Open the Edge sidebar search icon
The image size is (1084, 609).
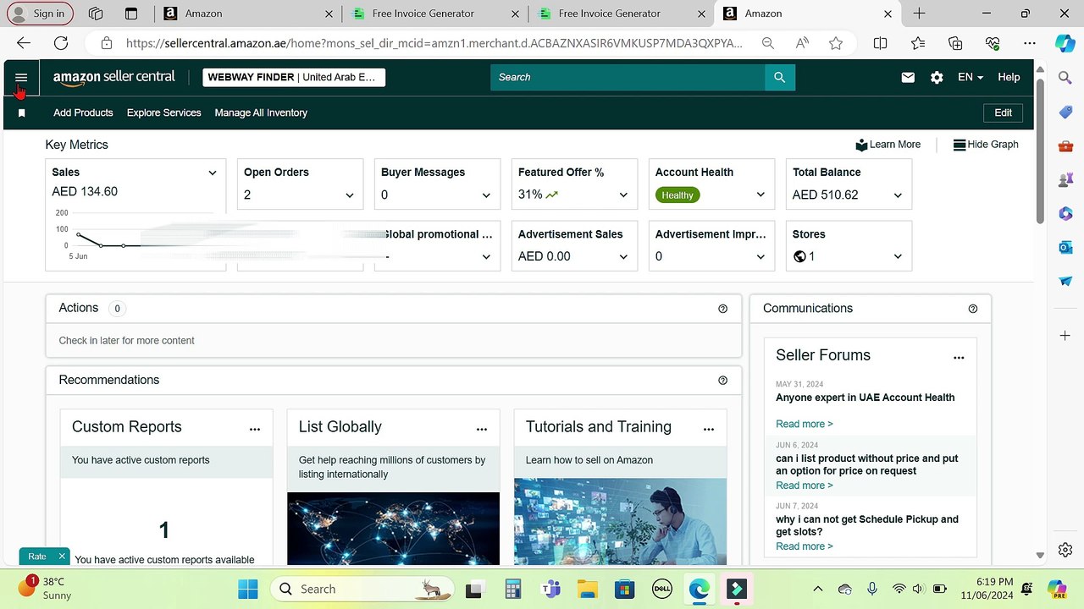click(1065, 79)
